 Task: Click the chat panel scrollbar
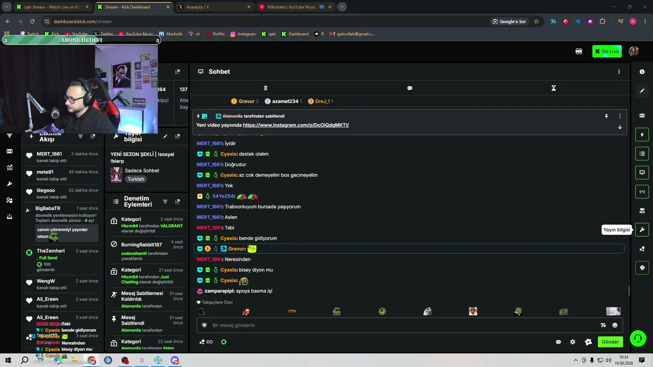point(629,291)
